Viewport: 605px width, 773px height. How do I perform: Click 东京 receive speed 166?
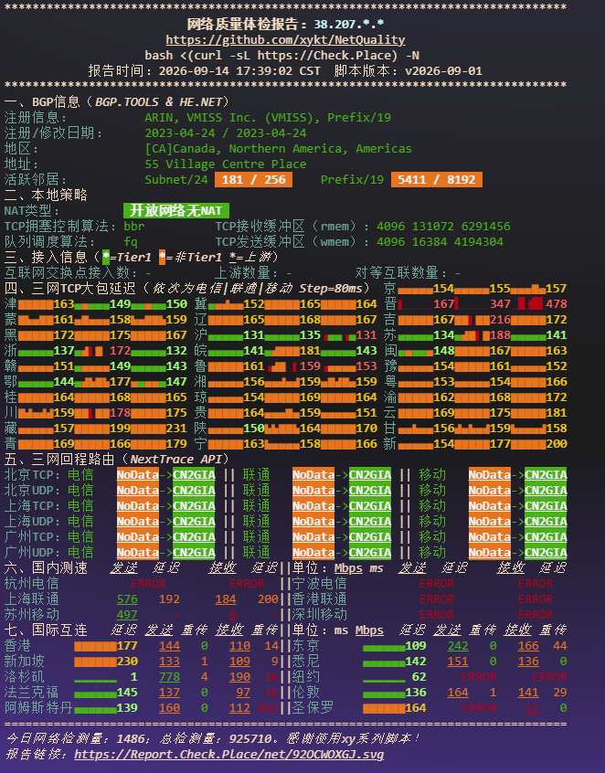[528, 646]
